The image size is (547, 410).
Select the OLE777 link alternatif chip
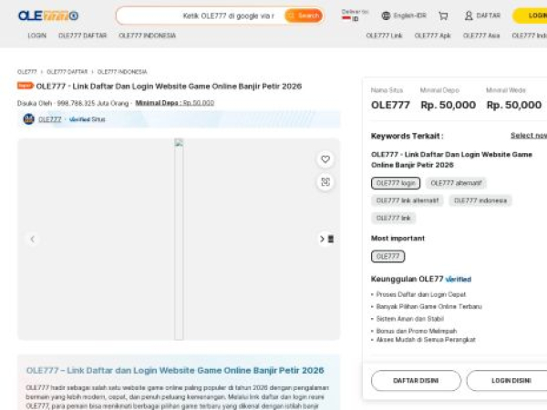point(408,200)
